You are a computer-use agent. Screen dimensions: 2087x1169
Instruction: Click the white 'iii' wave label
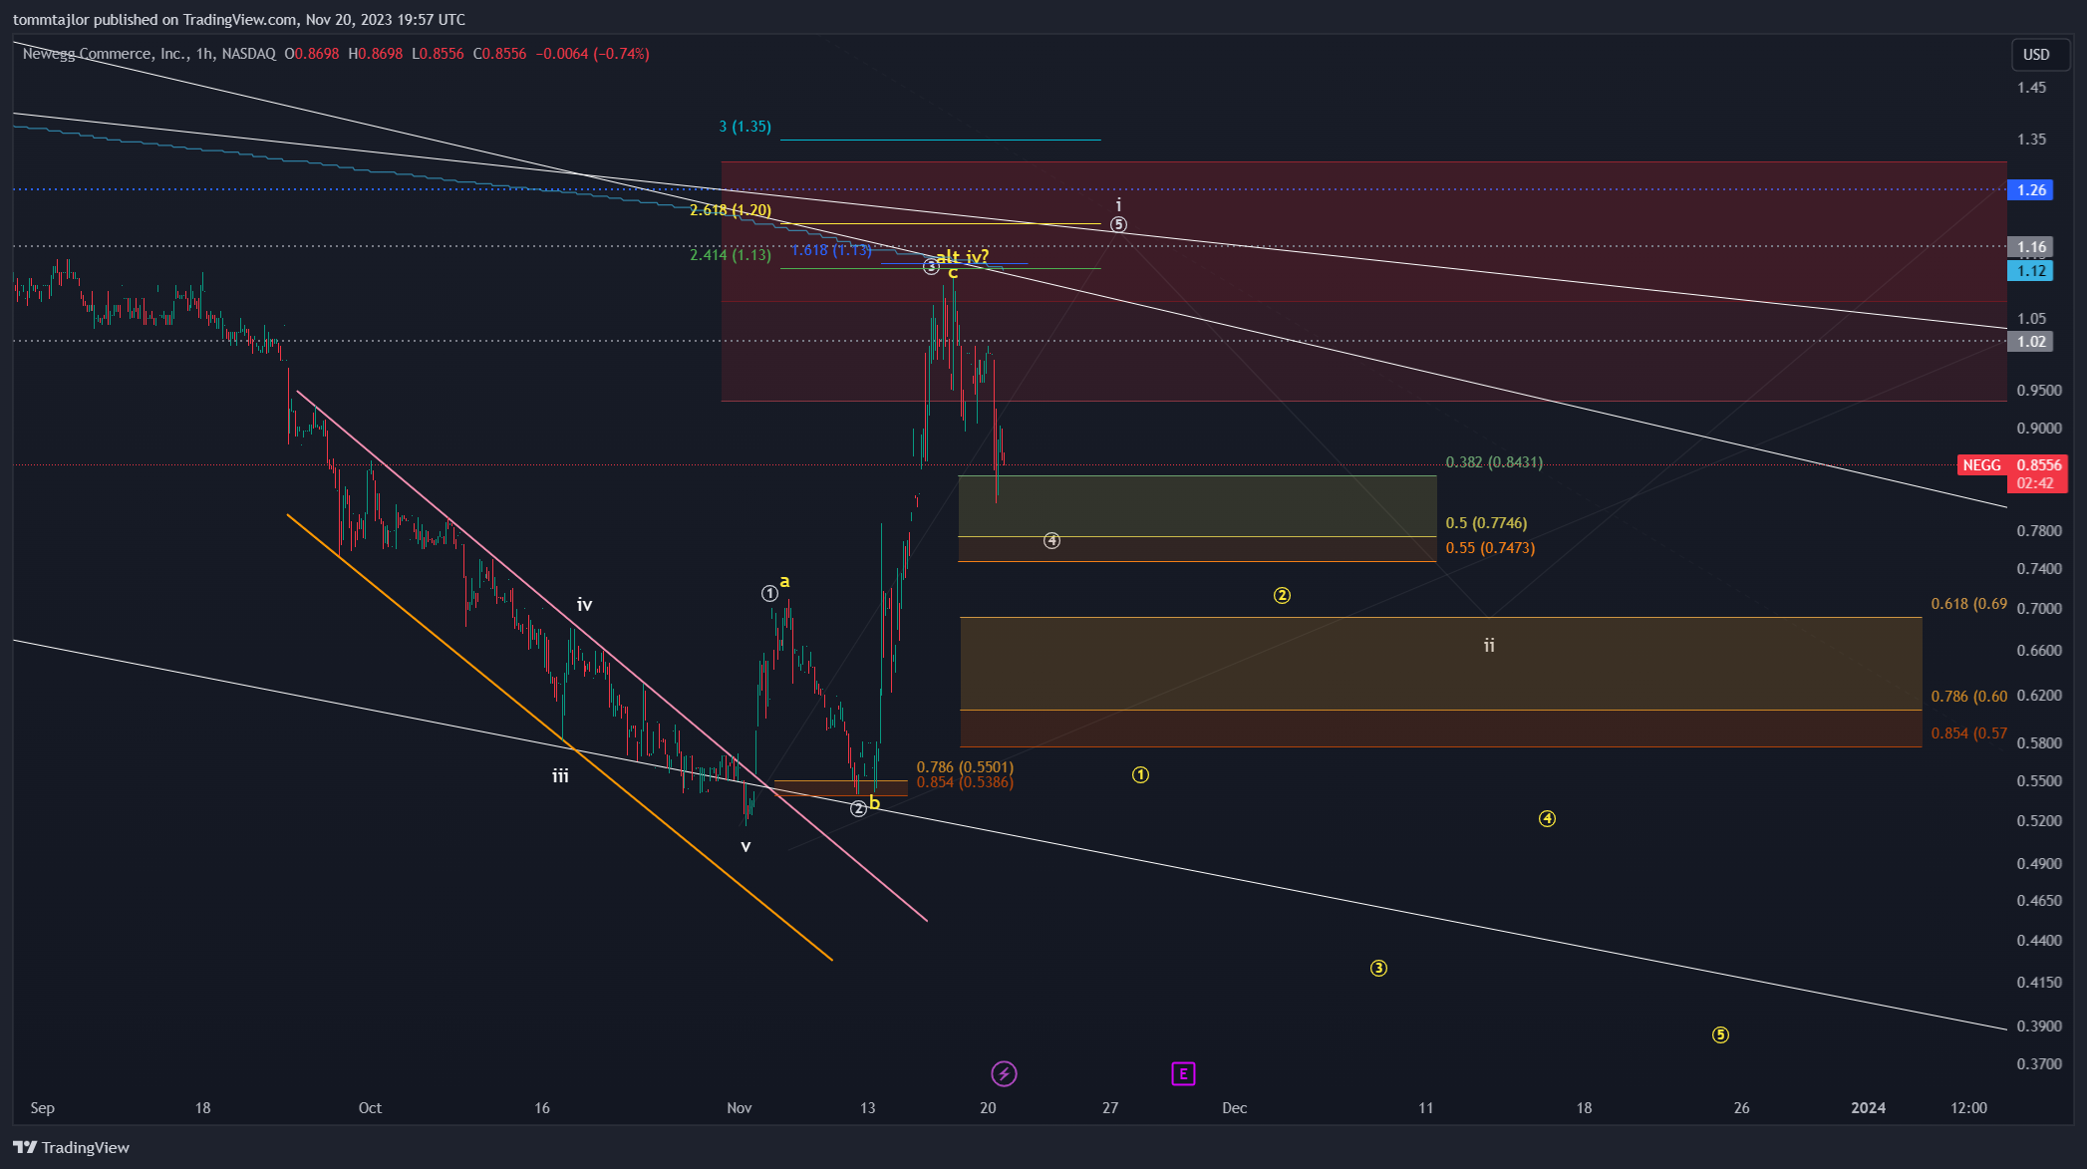click(x=560, y=775)
